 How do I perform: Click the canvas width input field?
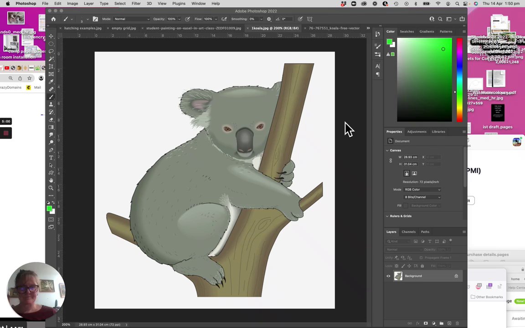point(410,157)
